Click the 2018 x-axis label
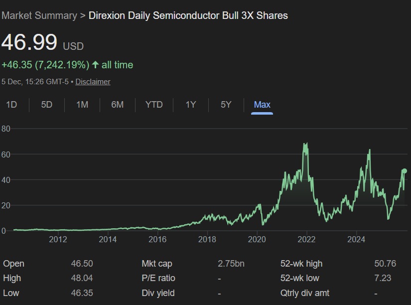The height and width of the screenshot is (305, 411). coord(207,239)
